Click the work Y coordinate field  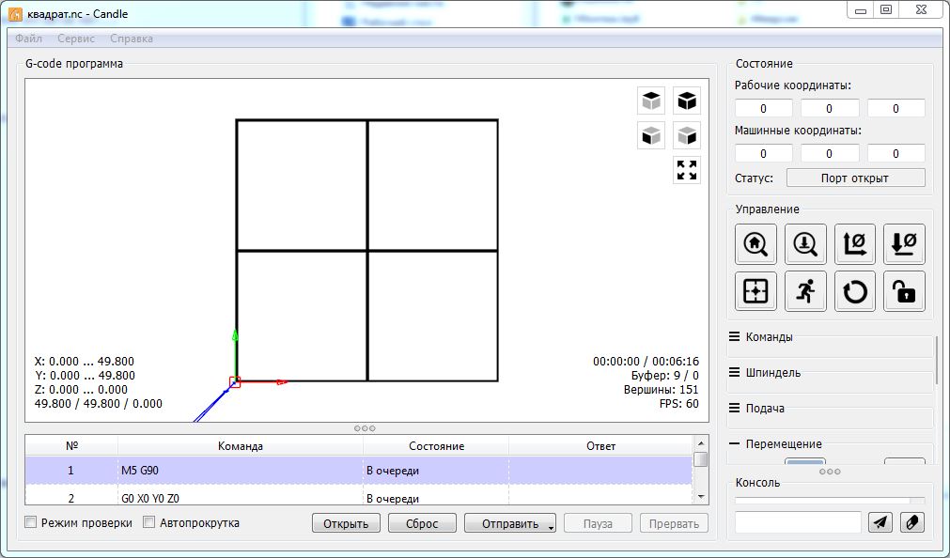(x=830, y=108)
